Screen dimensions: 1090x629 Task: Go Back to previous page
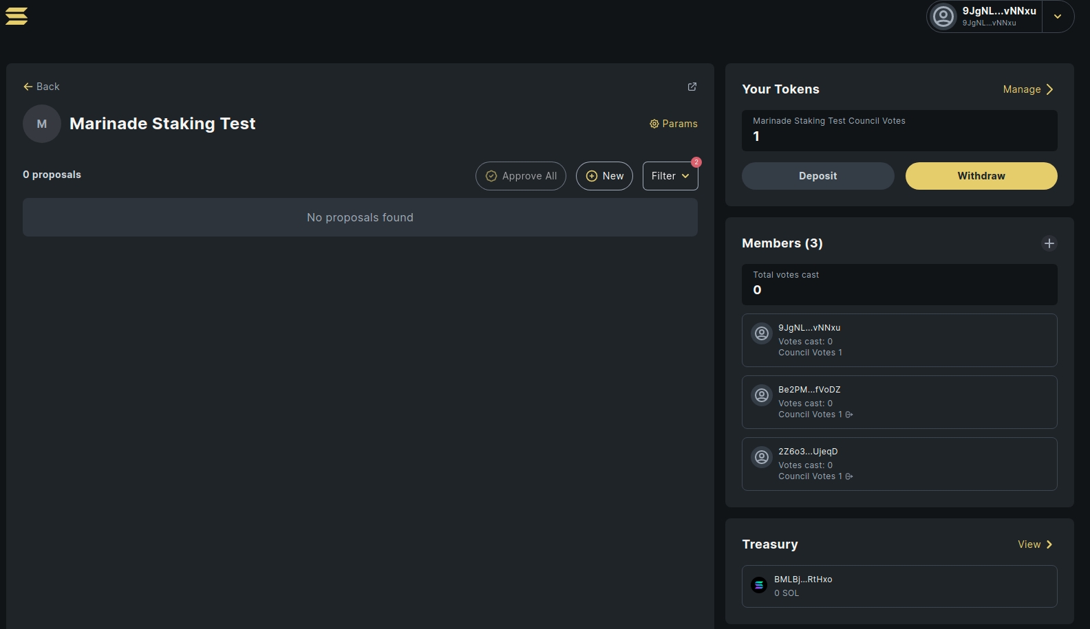(41, 87)
